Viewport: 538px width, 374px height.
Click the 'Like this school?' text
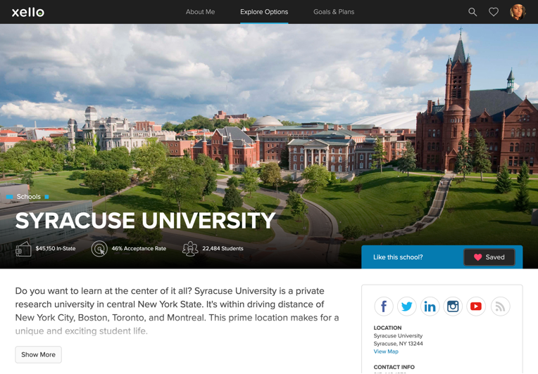coord(398,257)
